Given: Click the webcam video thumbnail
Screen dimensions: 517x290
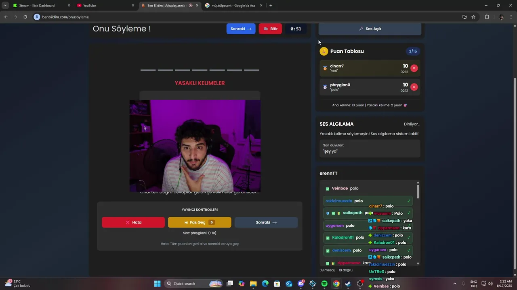Looking at the screenshot, I should [195, 146].
